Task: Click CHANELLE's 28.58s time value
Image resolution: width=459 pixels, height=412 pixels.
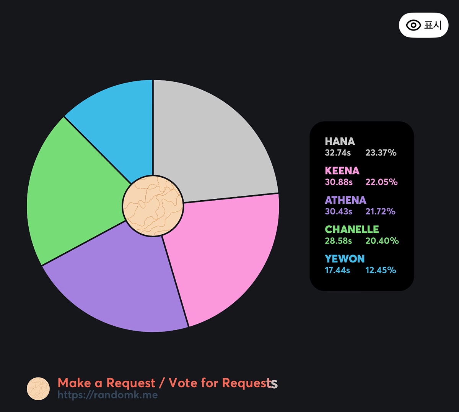Action: pos(338,241)
